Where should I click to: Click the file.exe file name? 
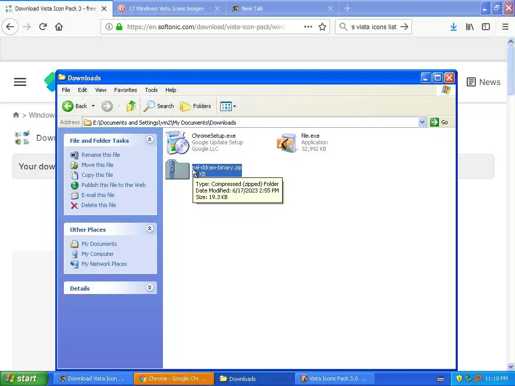(x=310, y=136)
